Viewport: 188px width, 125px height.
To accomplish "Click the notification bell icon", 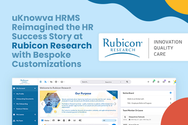I will 153,82.
